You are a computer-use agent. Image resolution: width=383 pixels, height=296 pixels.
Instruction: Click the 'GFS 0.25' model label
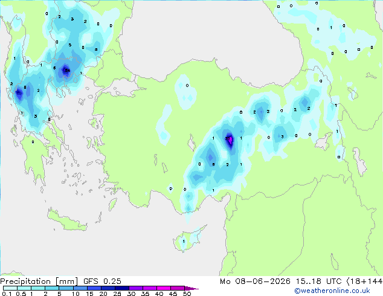pyautogui.click(x=102, y=282)
